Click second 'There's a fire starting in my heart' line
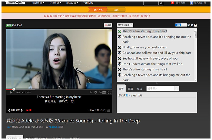212x140 pixels. tap(145, 69)
